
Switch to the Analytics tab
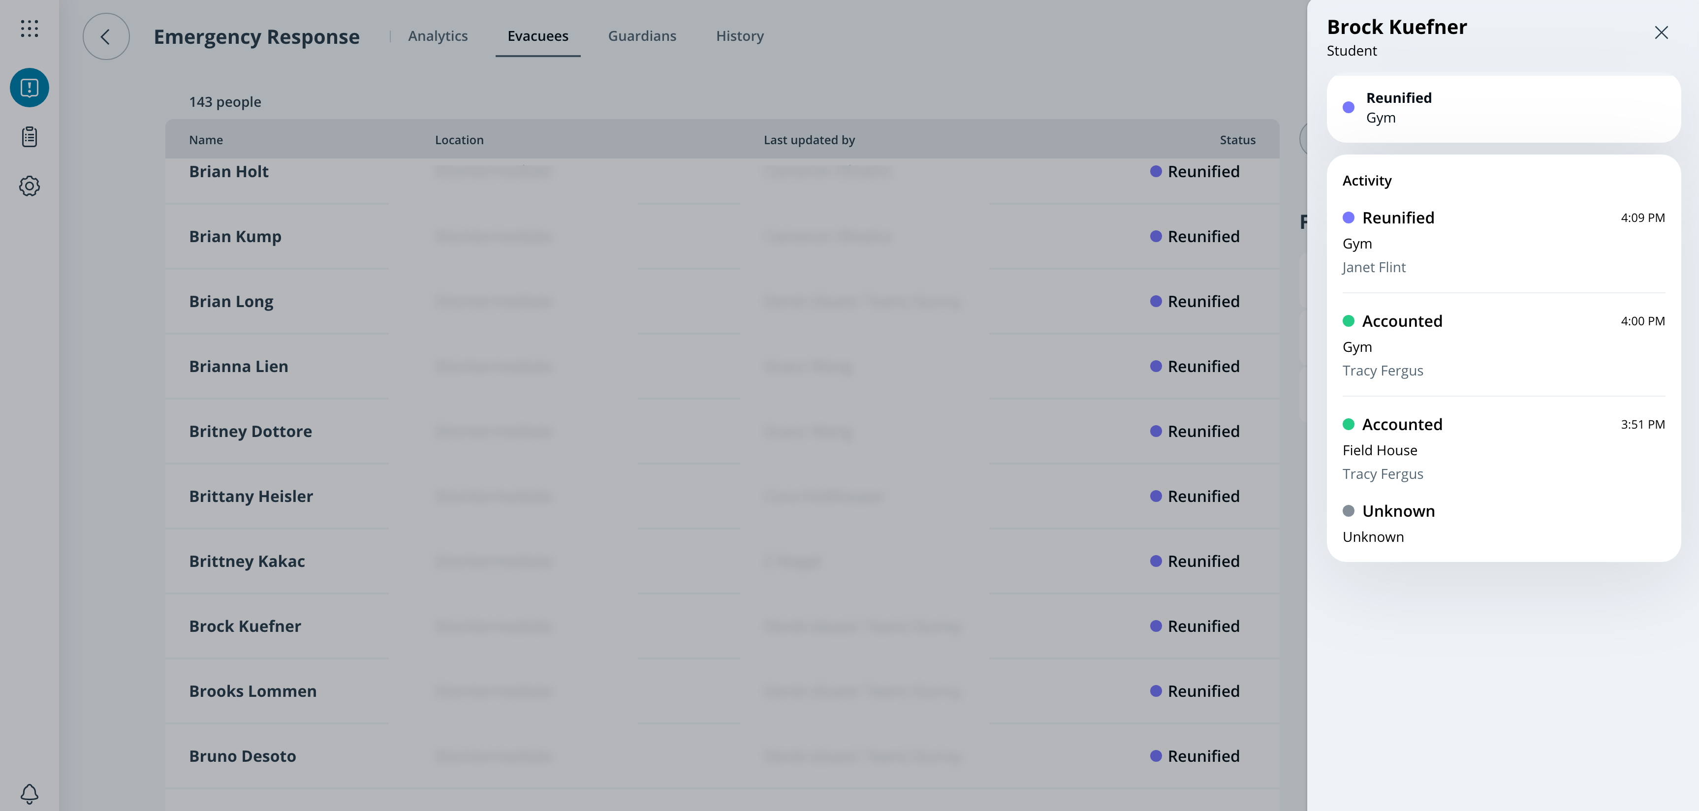click(437, 36)
